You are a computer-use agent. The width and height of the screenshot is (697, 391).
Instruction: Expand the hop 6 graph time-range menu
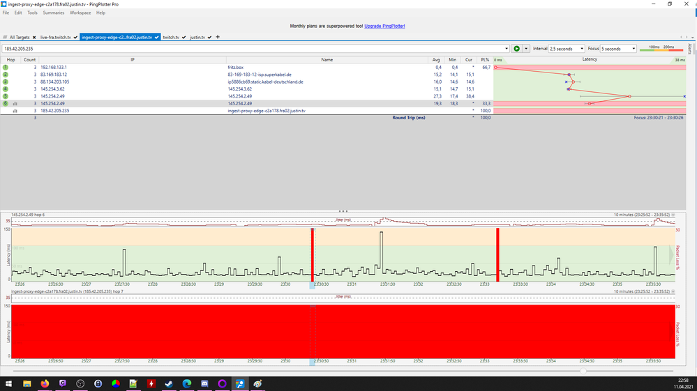[x=673, y=215]
